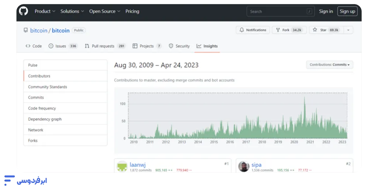378x190 pixels.
Task: Expand the Solutions menu
Action: click(72, 11)
